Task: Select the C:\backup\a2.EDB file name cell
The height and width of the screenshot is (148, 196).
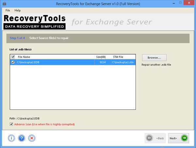Action: pyautogui.click(x=55, y=62)
